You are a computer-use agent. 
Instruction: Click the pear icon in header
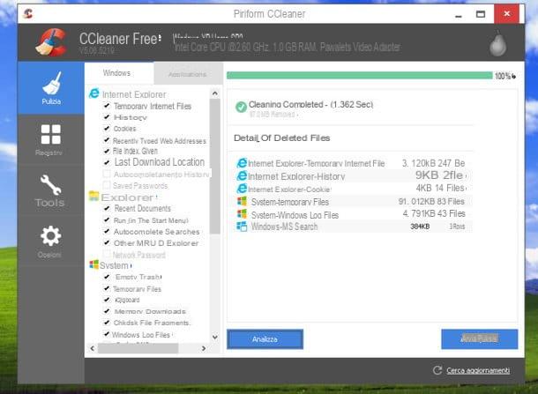(497, 45)
